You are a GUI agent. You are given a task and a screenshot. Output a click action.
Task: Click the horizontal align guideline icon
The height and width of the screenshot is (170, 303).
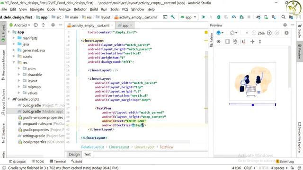pyautogui.click(x=252, y=42)
